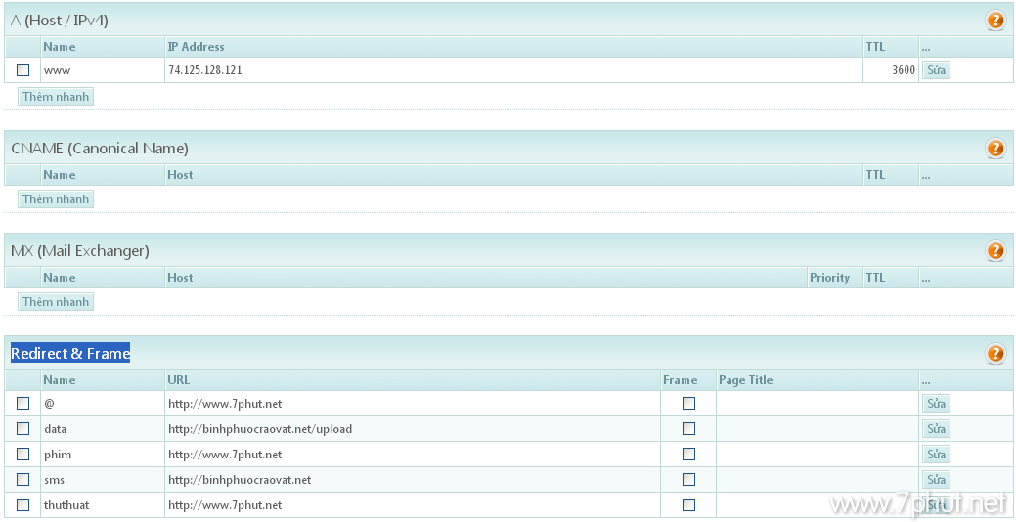Click Sửa for the data redirect
The height and width of the screenshot is (522, 1016).
pyautogui.click(x=936, y=429)
